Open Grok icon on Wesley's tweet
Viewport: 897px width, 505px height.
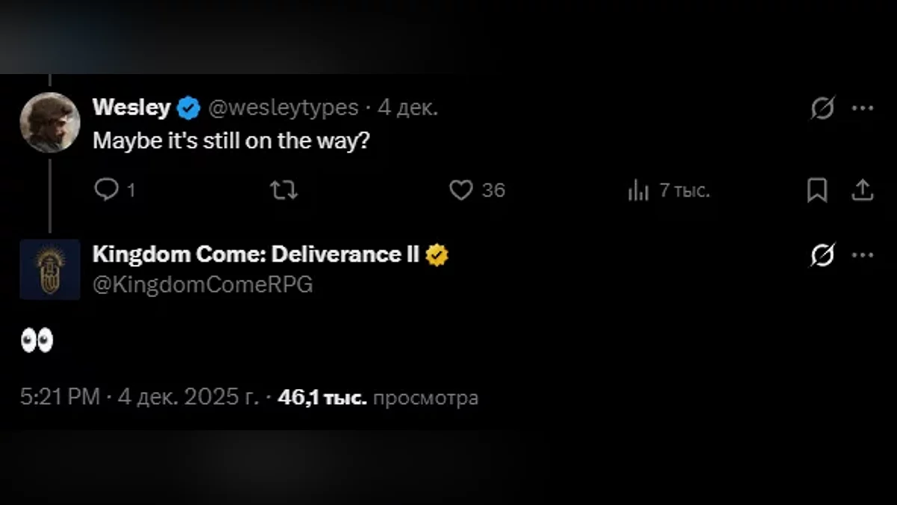pyautogui.click(x=822, y=108)
